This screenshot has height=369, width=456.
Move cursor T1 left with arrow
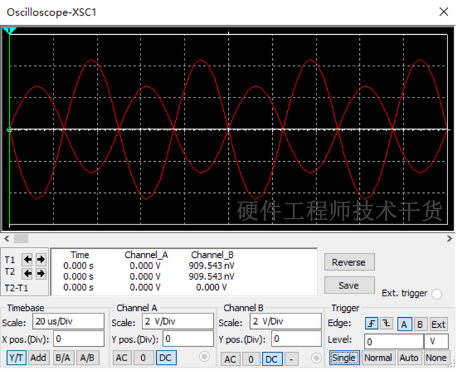[x=28, y=259]
